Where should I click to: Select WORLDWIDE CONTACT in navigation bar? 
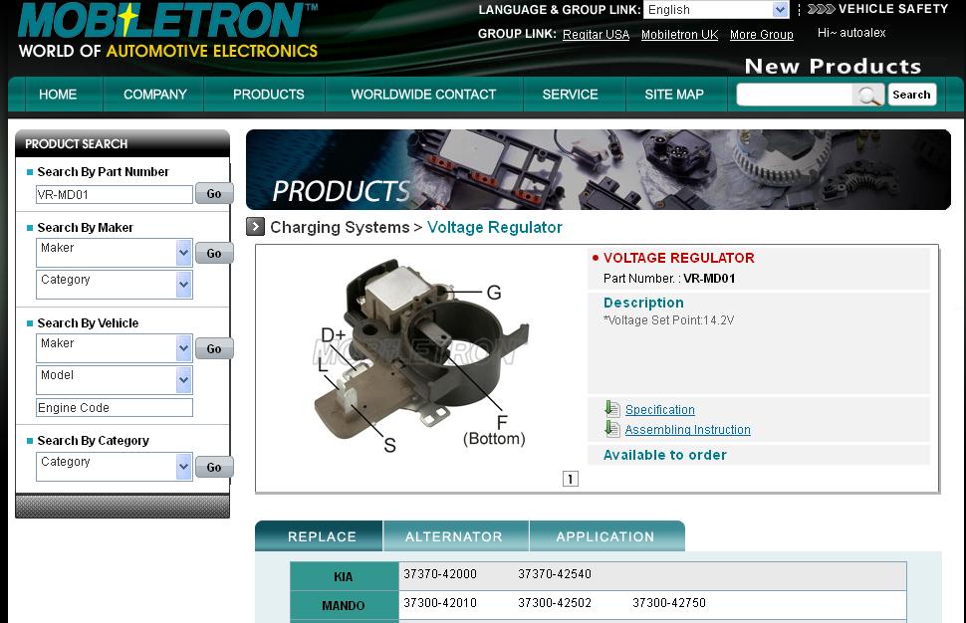tap(423, 95)
